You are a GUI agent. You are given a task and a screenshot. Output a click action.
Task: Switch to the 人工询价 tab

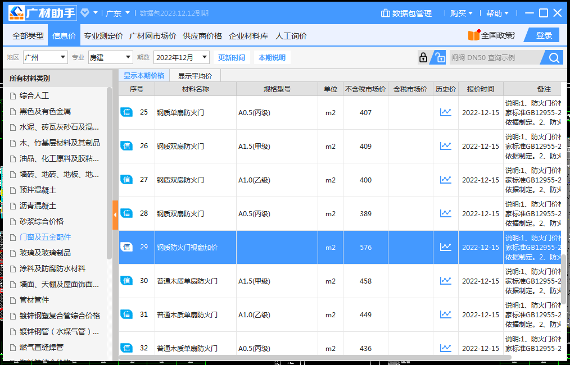[x=291, y=36]
